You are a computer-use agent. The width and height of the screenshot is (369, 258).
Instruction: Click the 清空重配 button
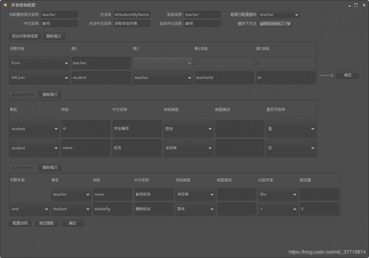46,223
